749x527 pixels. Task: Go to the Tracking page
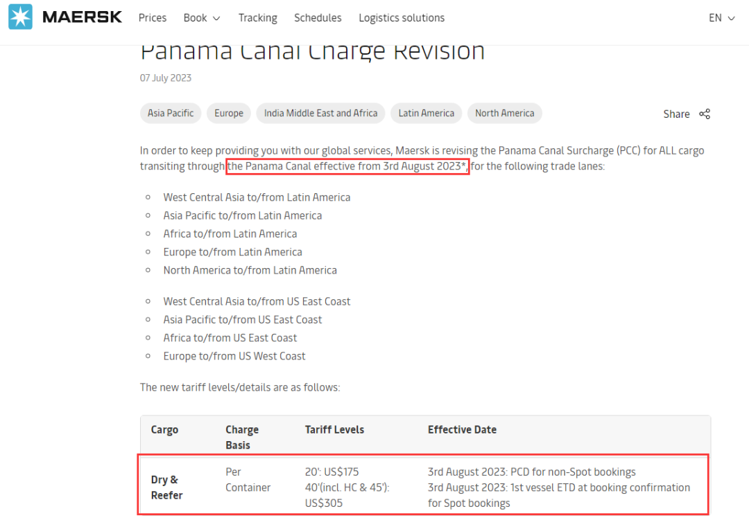click(257, 18)
